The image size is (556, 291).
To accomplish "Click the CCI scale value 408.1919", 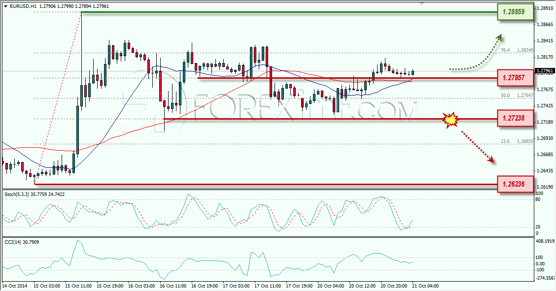I will click(545, 241).
